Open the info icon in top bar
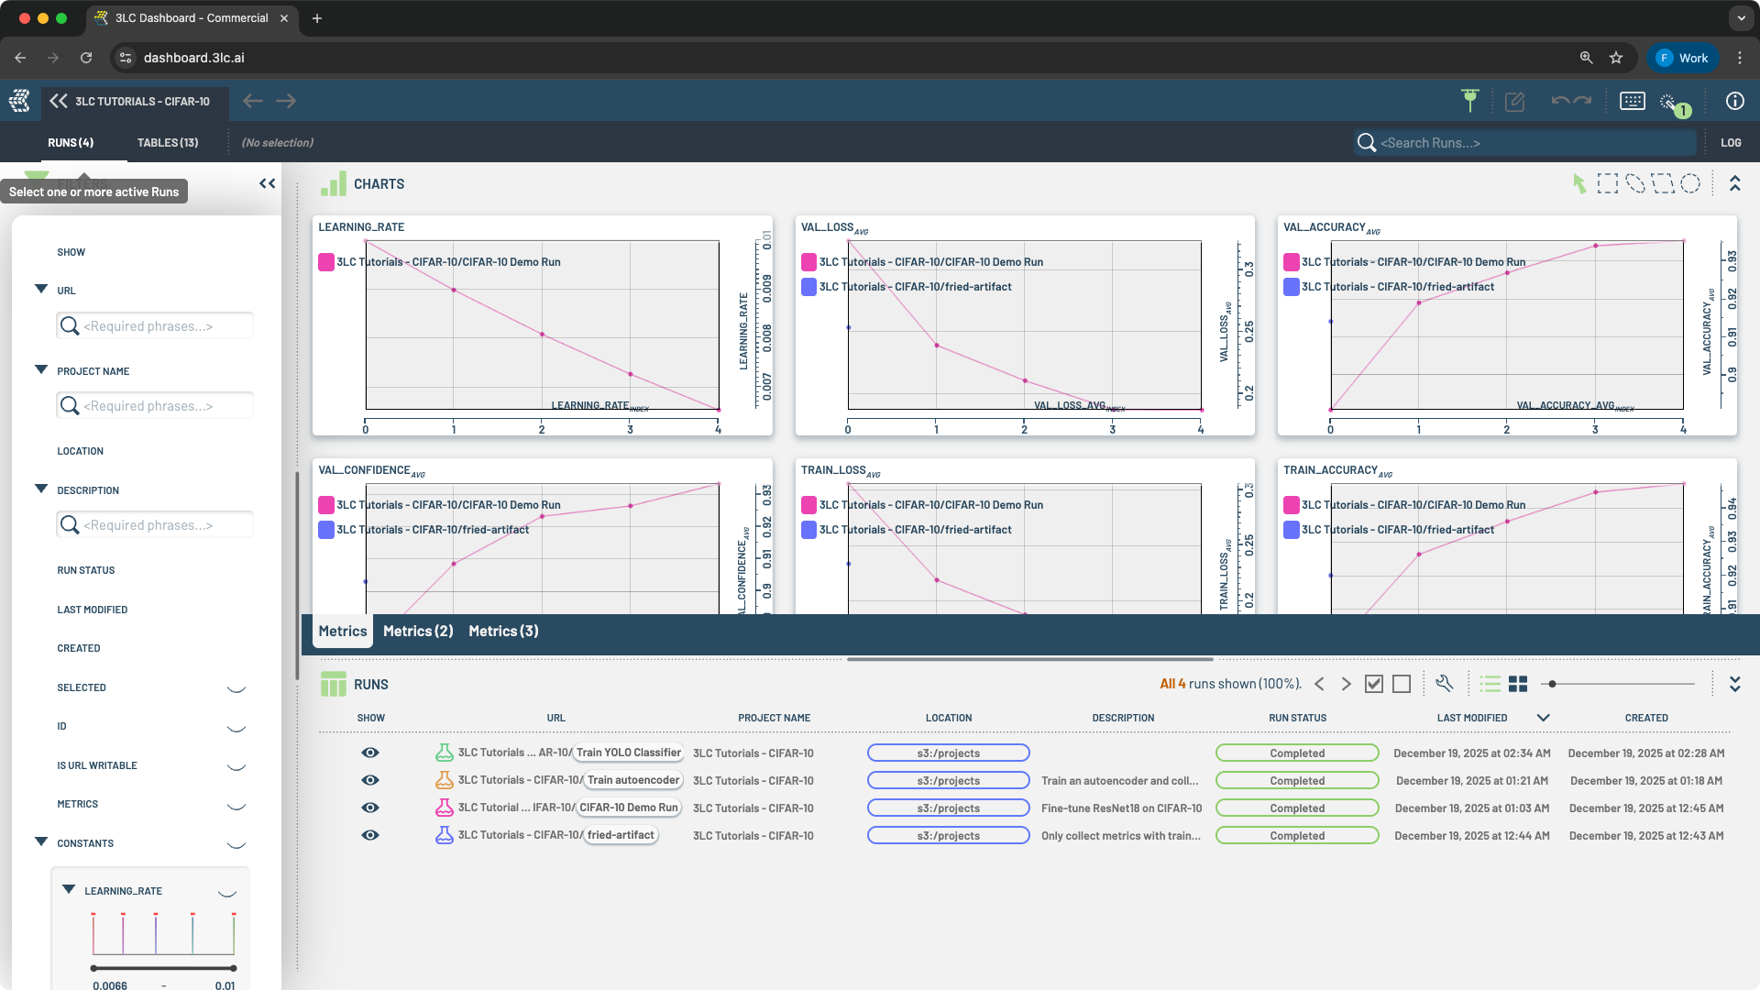The height and width of the screenshot is (990, 1760). tap(1734, 102)
